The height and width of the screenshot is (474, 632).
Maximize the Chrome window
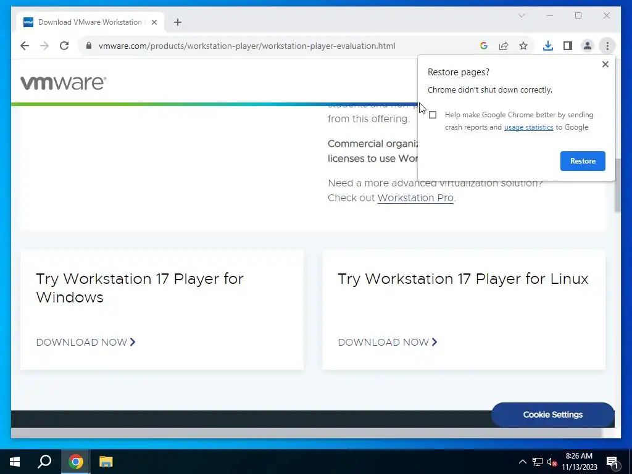578,15
